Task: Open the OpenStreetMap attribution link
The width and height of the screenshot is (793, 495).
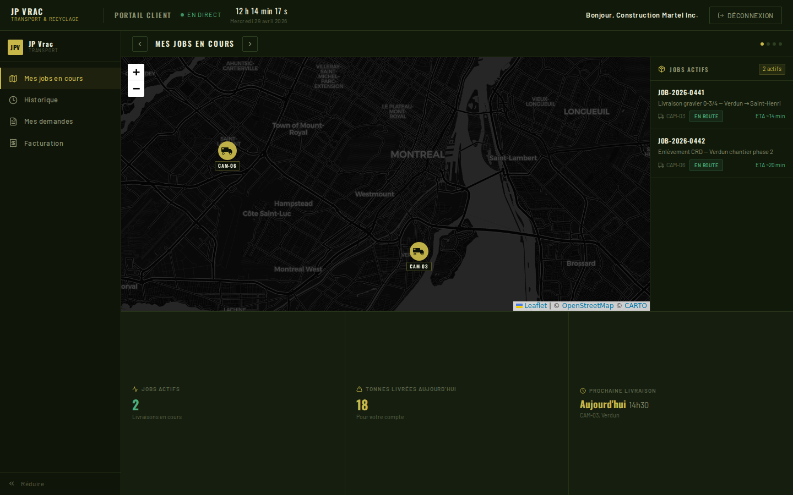Action: pyautogui.click(x=587, y=306)
